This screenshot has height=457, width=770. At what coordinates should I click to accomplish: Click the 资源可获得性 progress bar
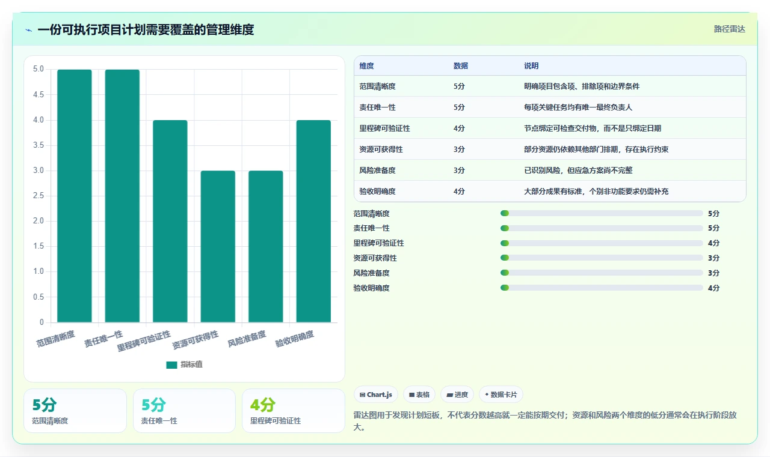[602, 258]
